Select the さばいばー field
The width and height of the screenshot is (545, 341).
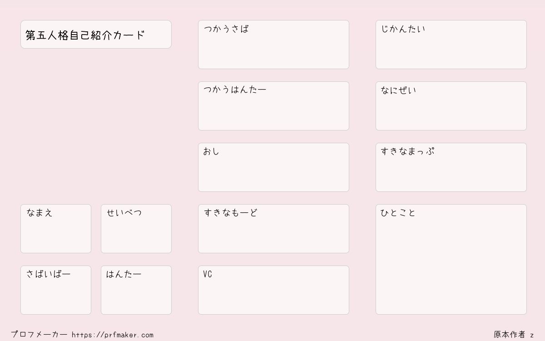(x=56, y=290)
